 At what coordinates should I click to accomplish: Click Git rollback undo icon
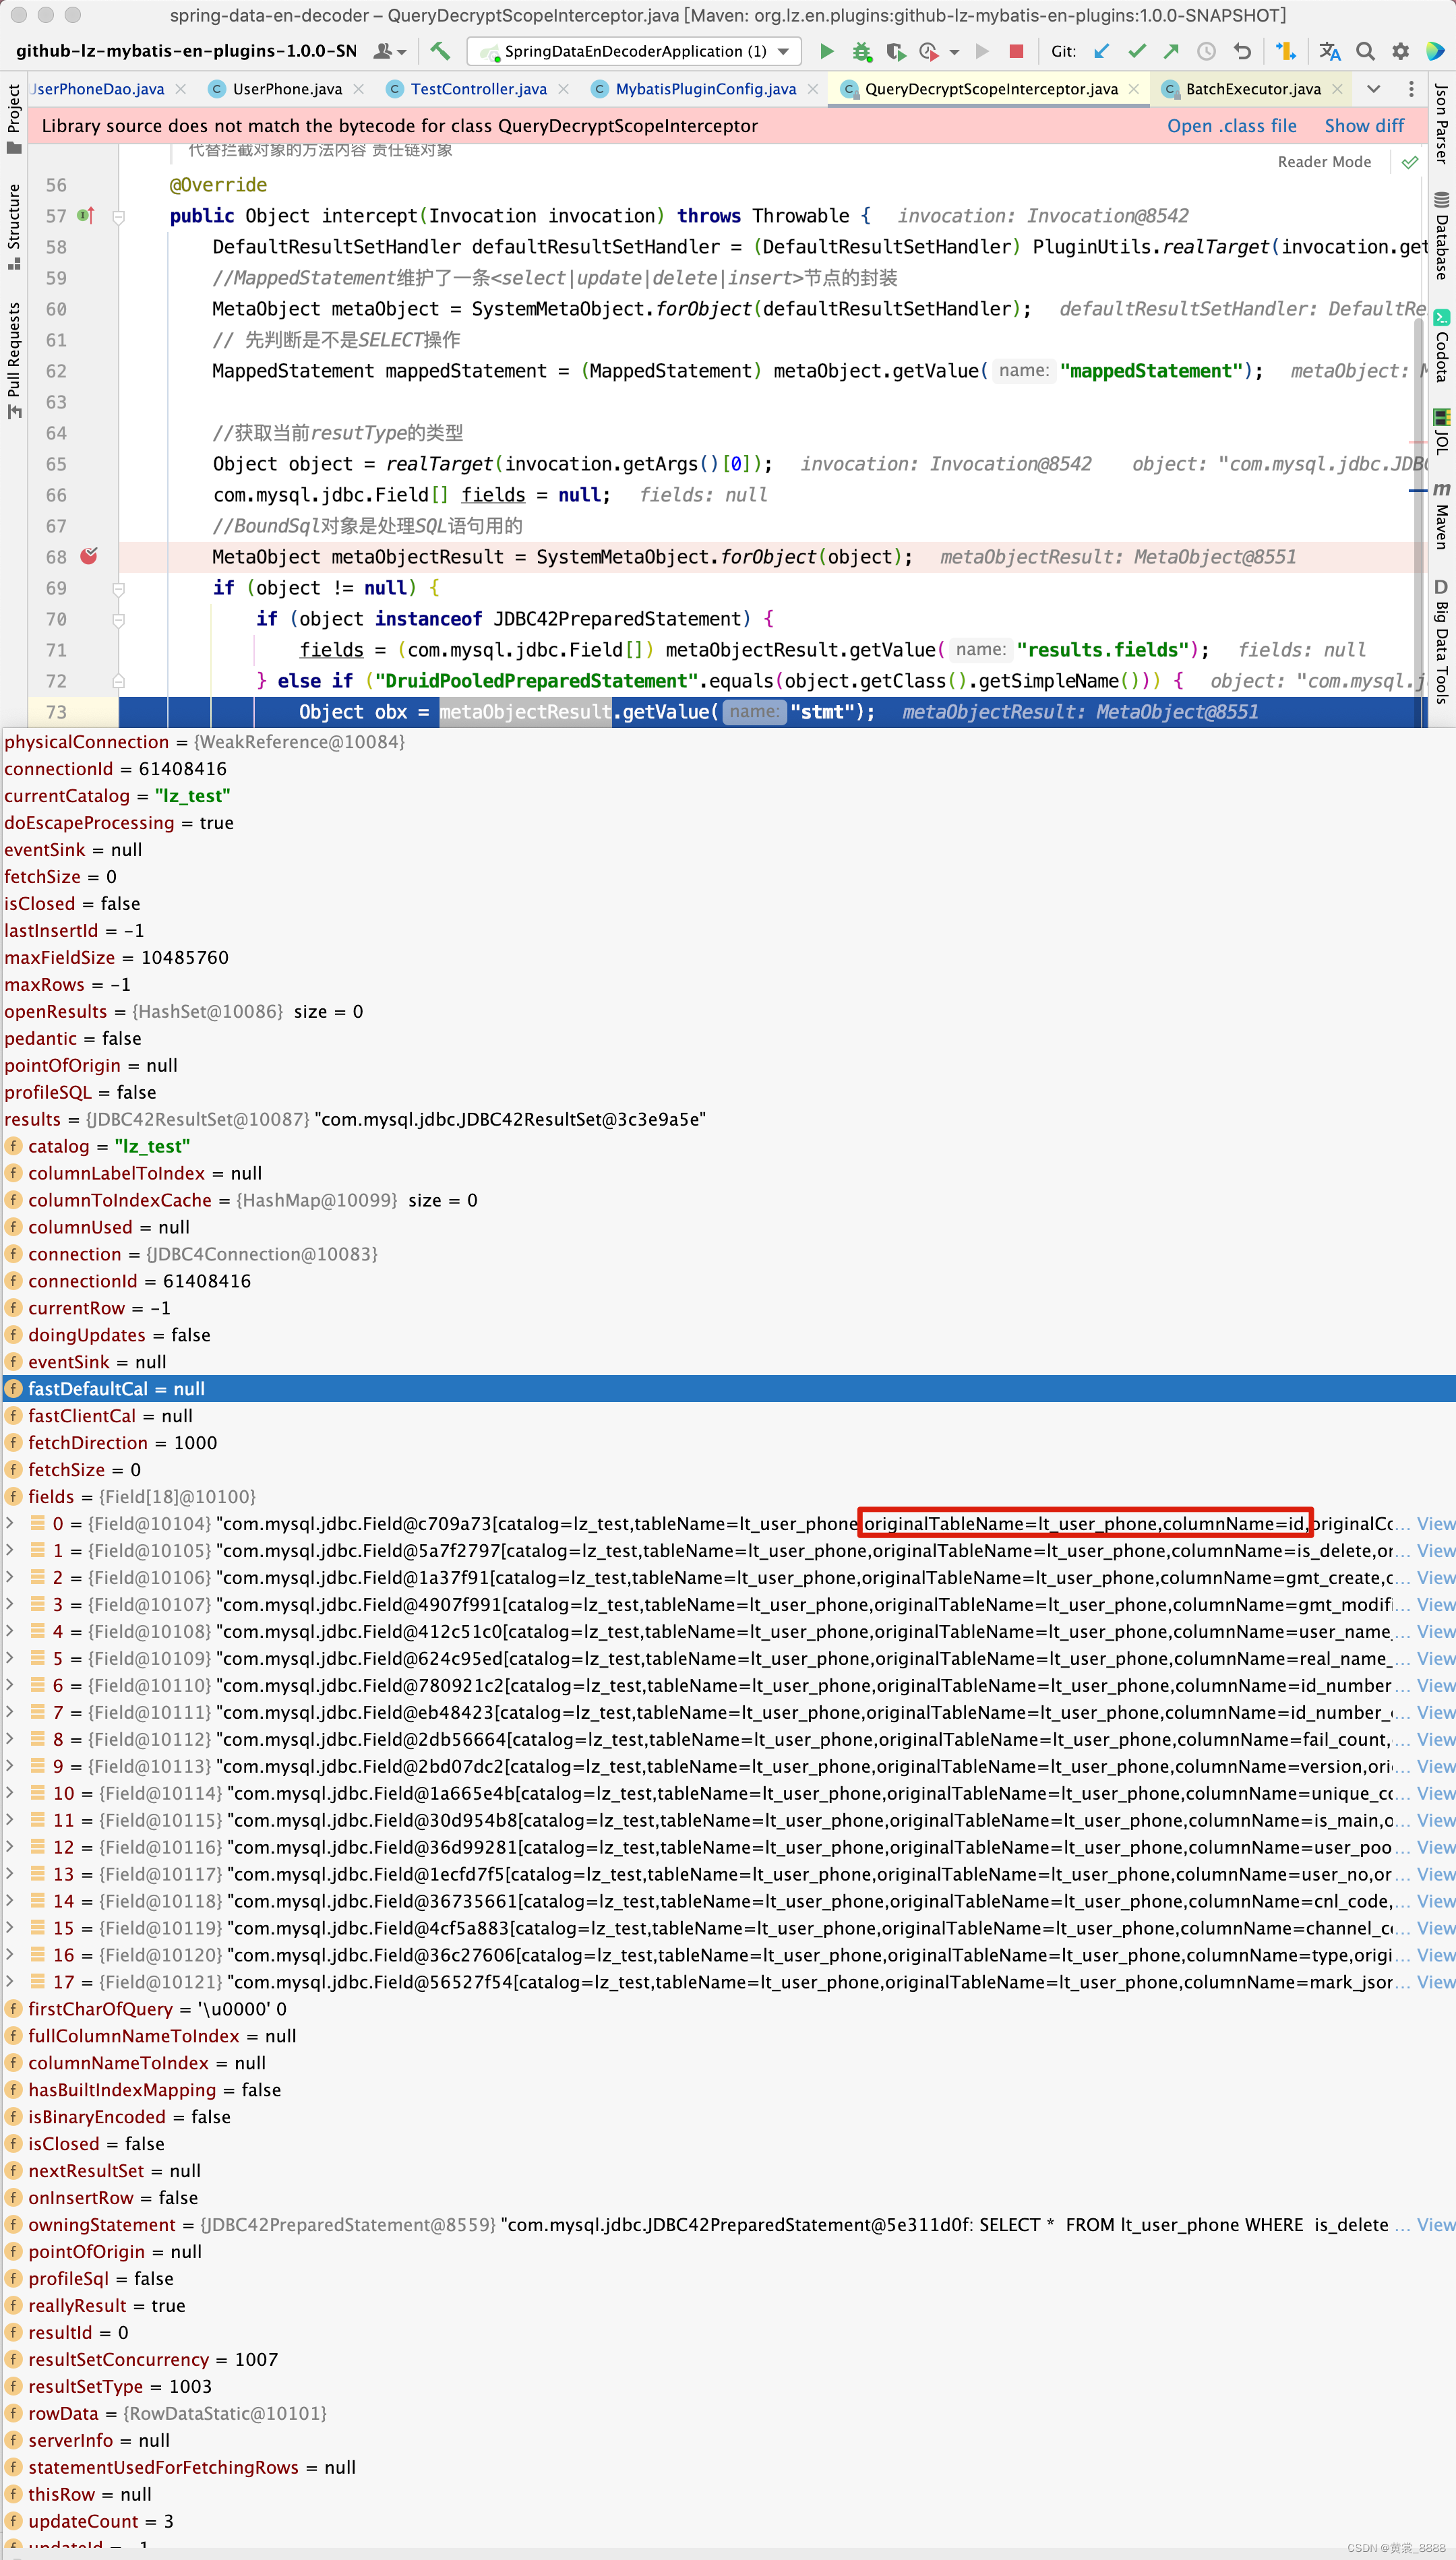(1242, 51)
